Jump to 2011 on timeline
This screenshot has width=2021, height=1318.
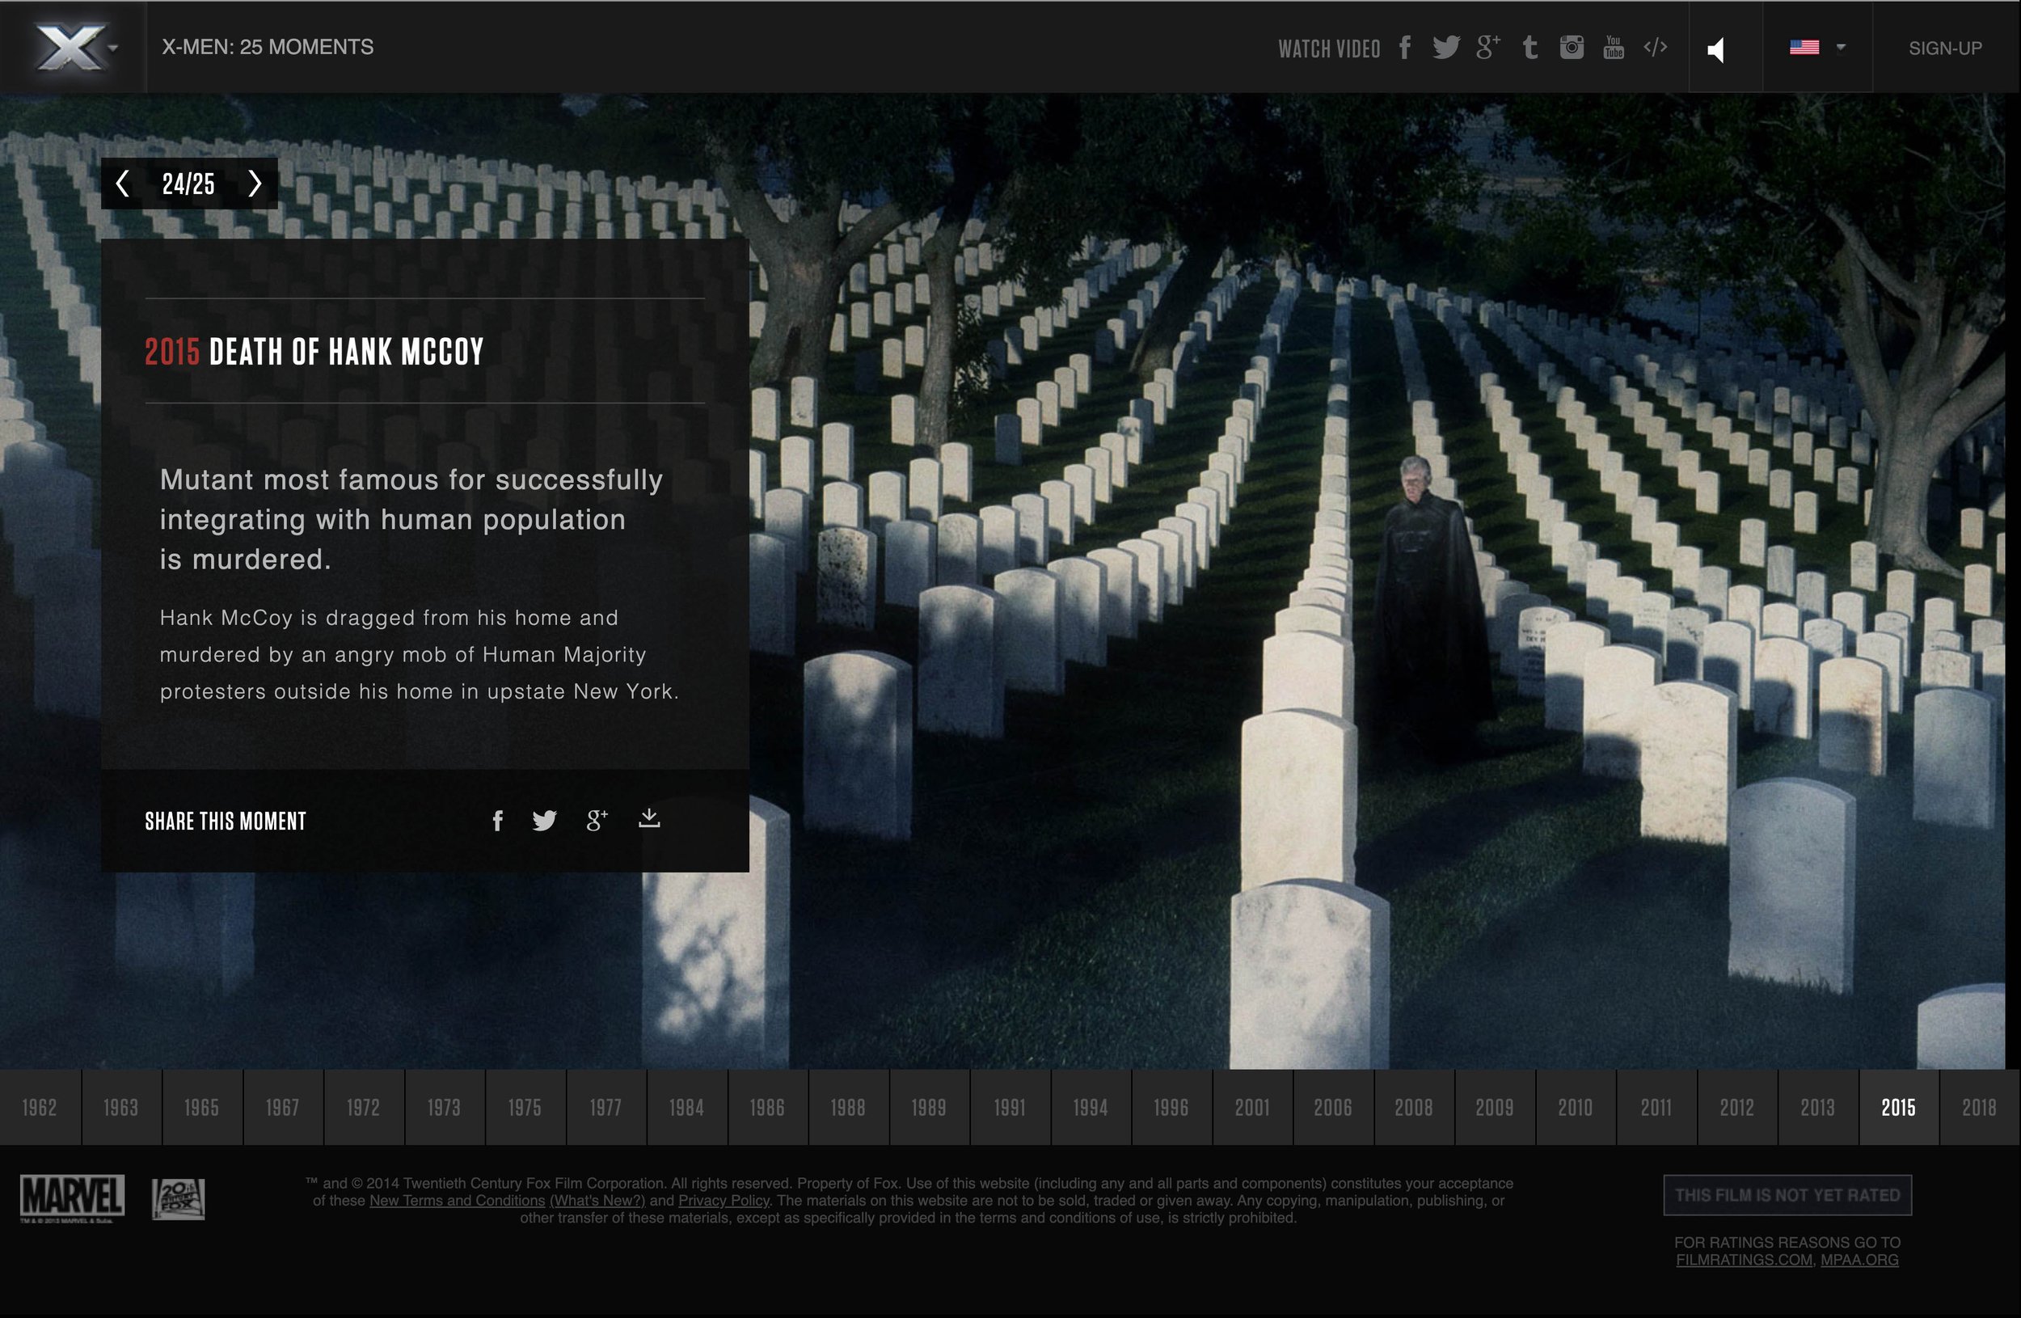[1656, 1108]
